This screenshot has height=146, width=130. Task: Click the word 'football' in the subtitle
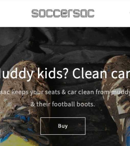pos(63,104)
